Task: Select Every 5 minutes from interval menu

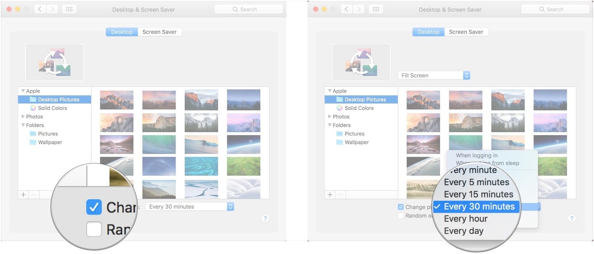Action: point(476,182)
